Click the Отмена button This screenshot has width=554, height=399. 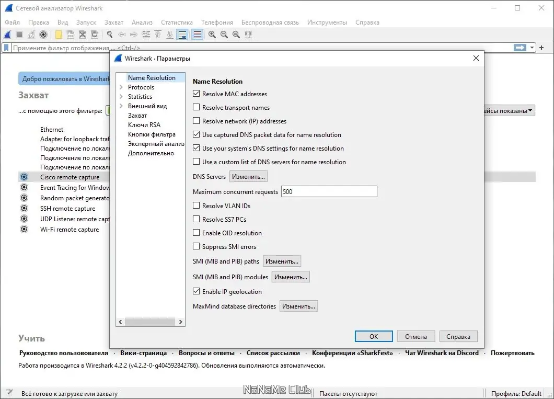[416, 336]
